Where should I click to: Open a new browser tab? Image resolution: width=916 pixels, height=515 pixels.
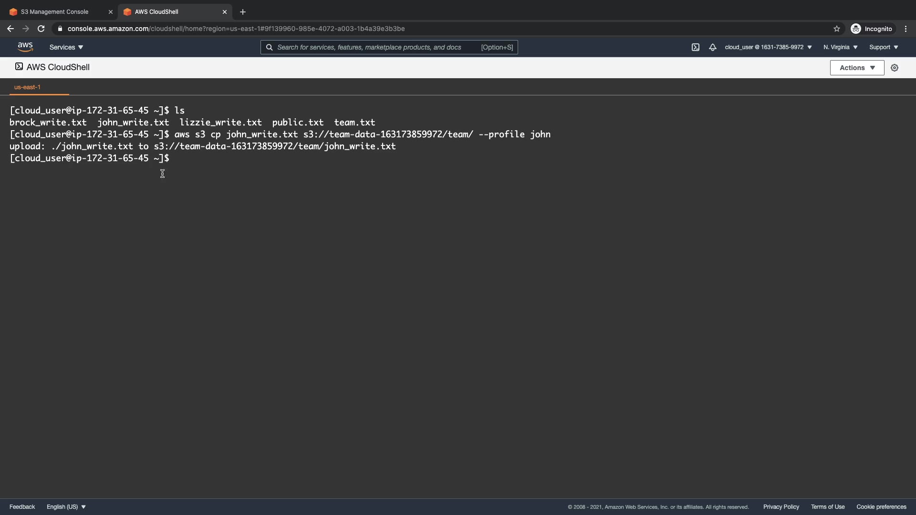pyautogui.click(x=243, y=12)
